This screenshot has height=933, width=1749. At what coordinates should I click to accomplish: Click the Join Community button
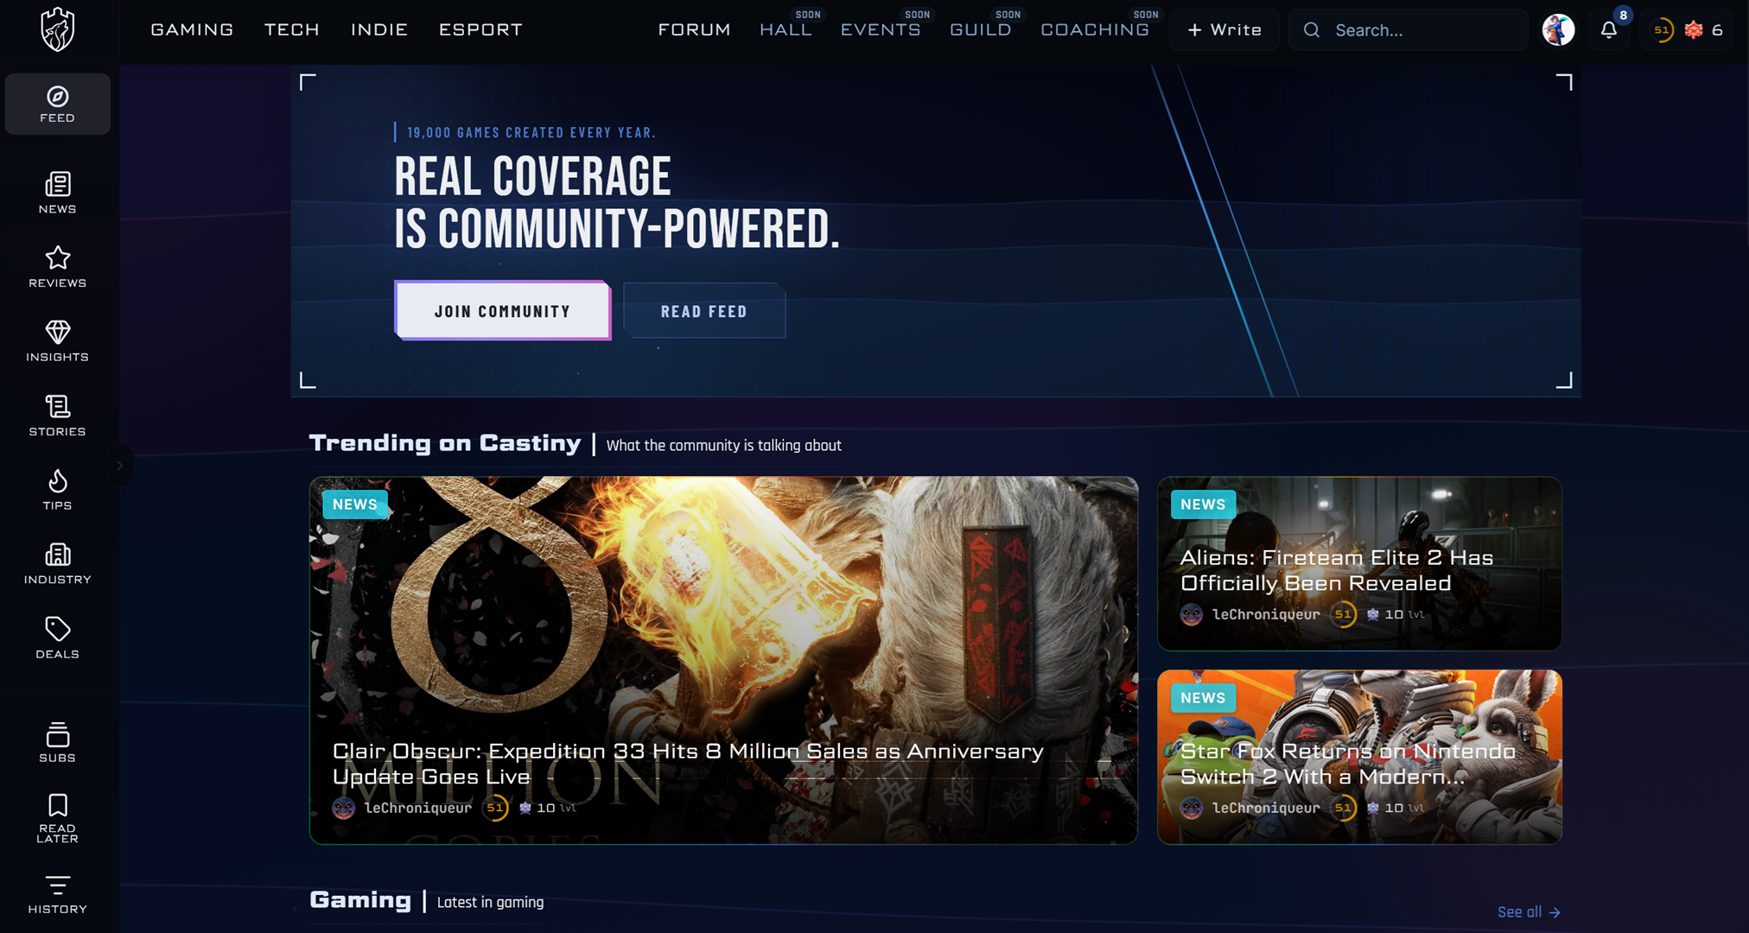tap(502, 311)
